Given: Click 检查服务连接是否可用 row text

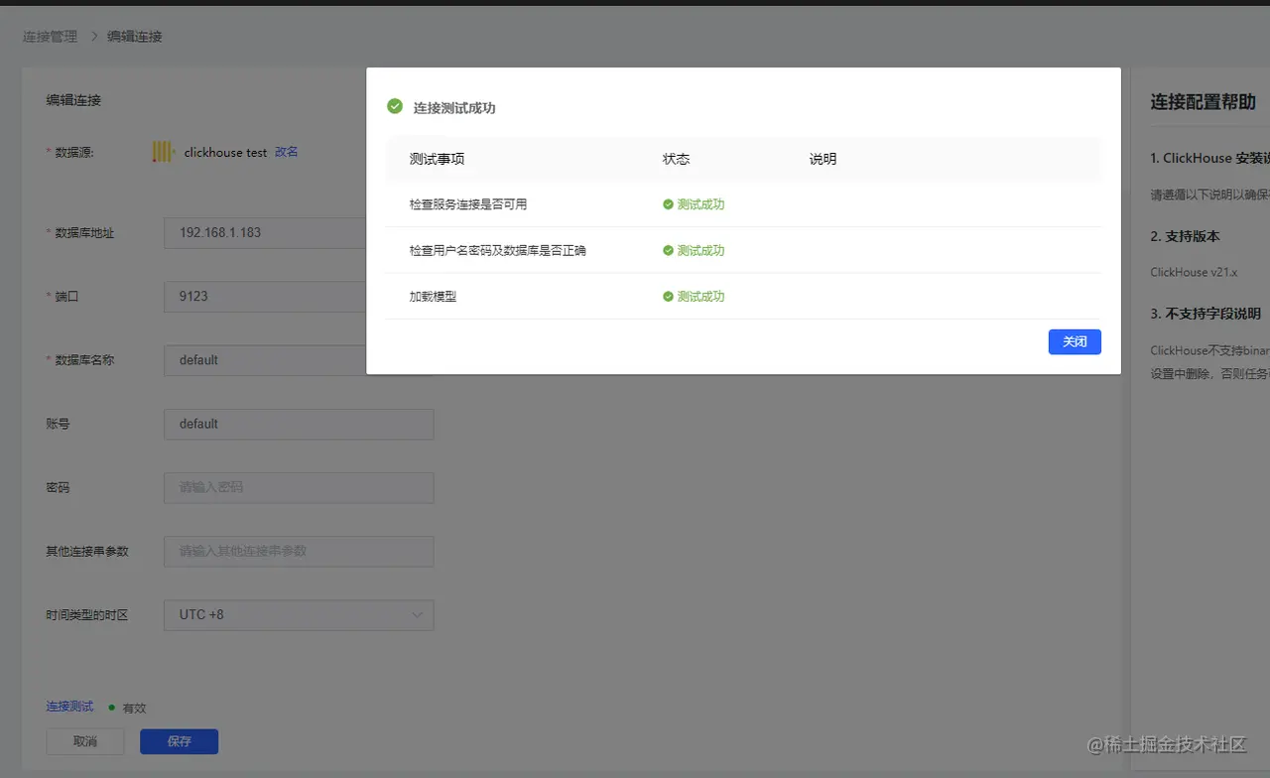Looking at the screenshot, I should [x=468, y=204].
